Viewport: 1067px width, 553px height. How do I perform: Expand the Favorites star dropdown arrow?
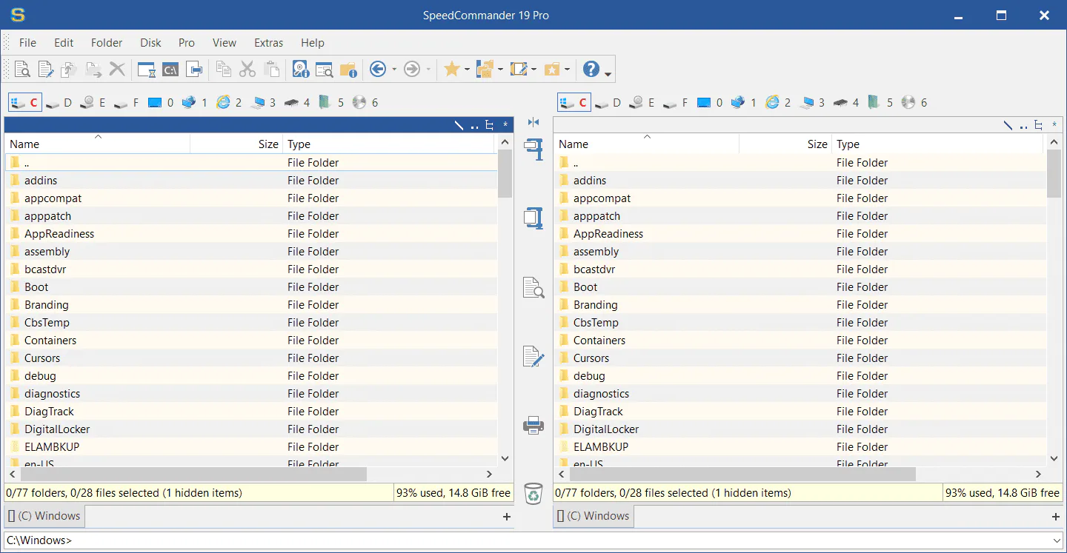click(468, 70)
